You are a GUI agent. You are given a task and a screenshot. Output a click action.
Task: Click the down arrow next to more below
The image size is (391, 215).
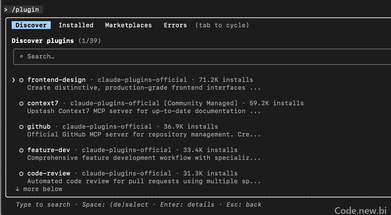(18, 189)
